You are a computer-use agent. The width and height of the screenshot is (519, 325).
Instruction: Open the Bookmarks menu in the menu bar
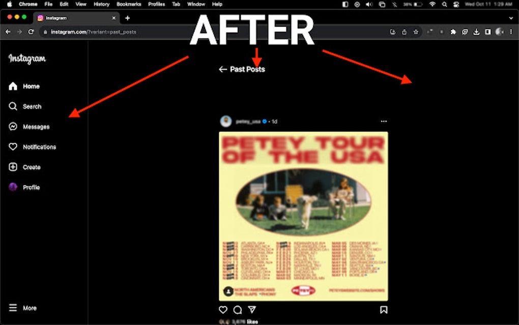129,4
